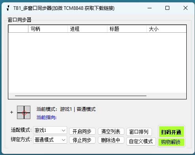Maximize the TB1_多窗口同步器 window
The image size is (195, 155).
pyautogui.click(x=167, y=8)
